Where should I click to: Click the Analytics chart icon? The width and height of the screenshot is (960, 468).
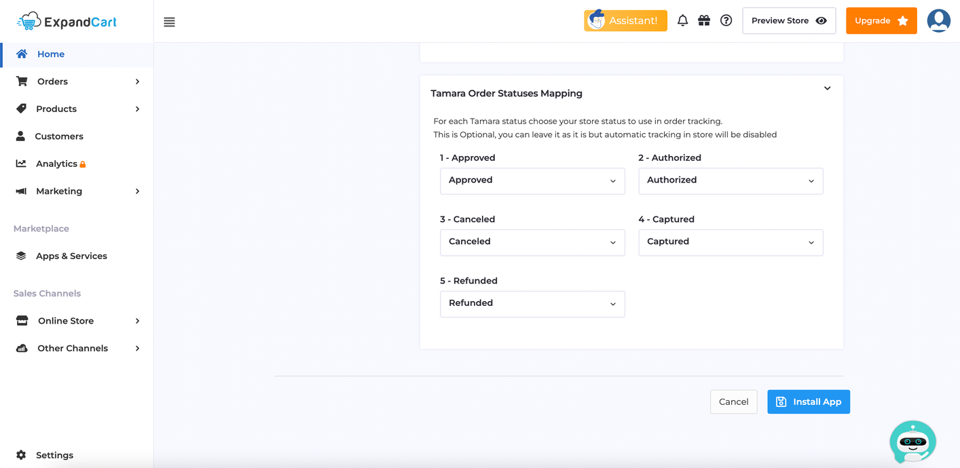21,163
